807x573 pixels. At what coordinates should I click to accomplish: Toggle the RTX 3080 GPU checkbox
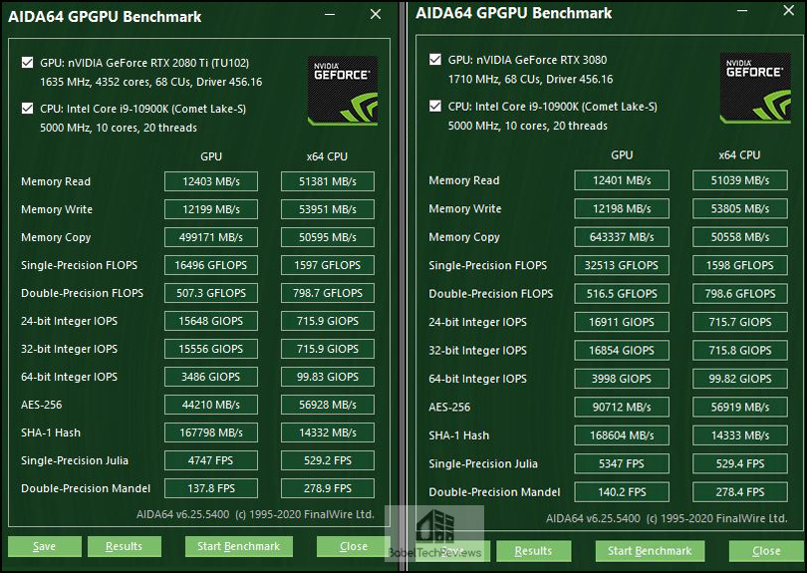pos(435,60)
